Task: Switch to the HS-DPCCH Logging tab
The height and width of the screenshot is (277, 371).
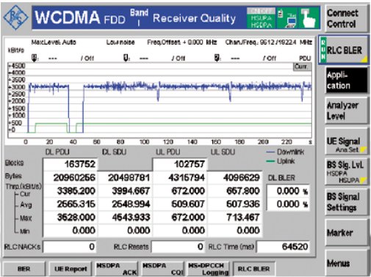Action: click(x=209, y=269)
